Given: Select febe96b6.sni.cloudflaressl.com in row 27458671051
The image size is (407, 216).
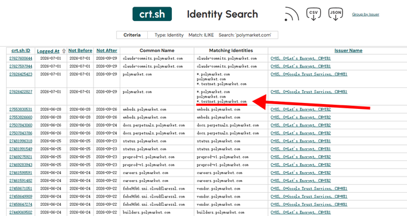Looking at the screenshot, I should pyautogui.click(x=154, y=188).
